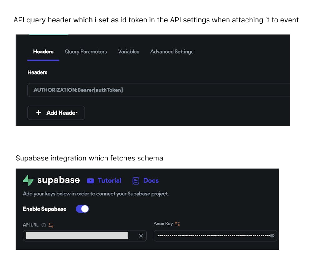Click the Docs document icon
Viewport: 312px width, 266px height.
(136, 181)
